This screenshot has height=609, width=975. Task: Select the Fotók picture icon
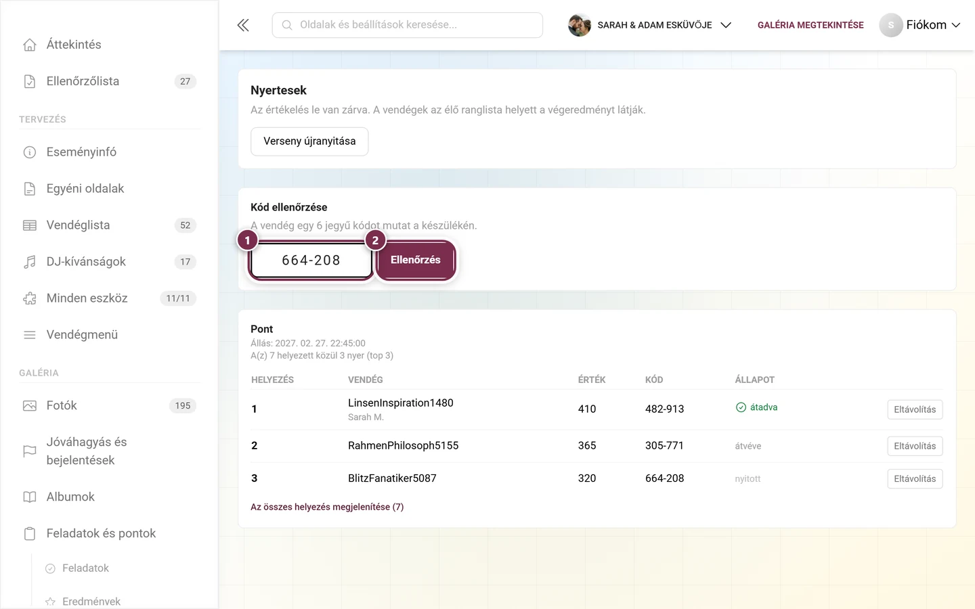pos(30,406)
